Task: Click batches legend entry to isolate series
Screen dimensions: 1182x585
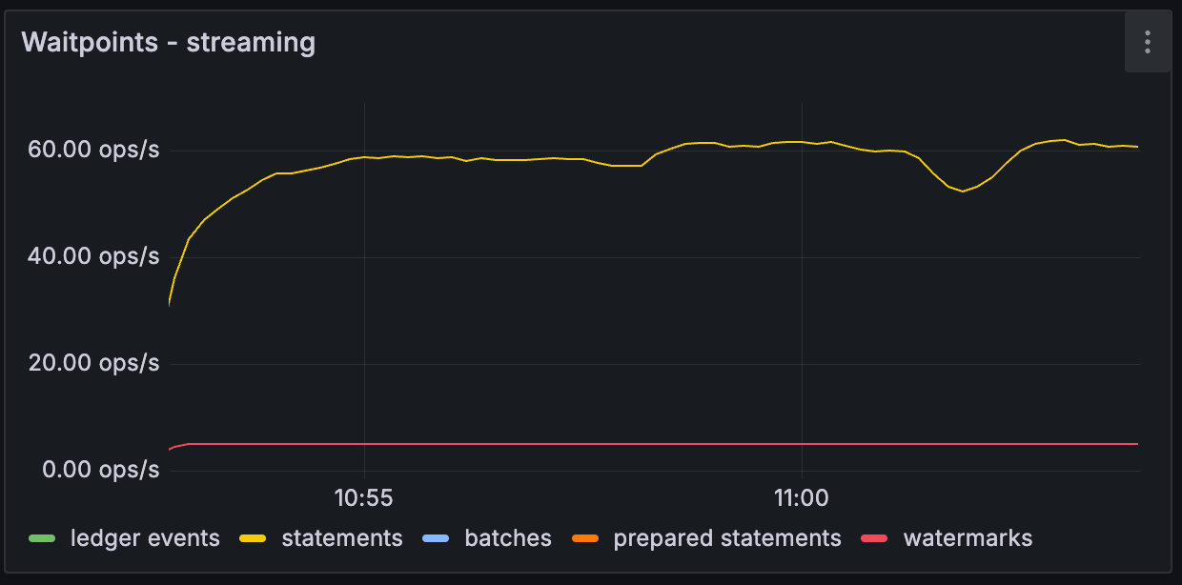Action: pyautogui.click(x=508, y=538)
